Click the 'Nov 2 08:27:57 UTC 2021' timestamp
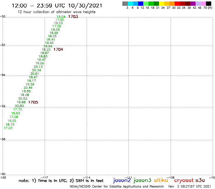The width and height of the screenshot is (215, 189). click(190, 186)
